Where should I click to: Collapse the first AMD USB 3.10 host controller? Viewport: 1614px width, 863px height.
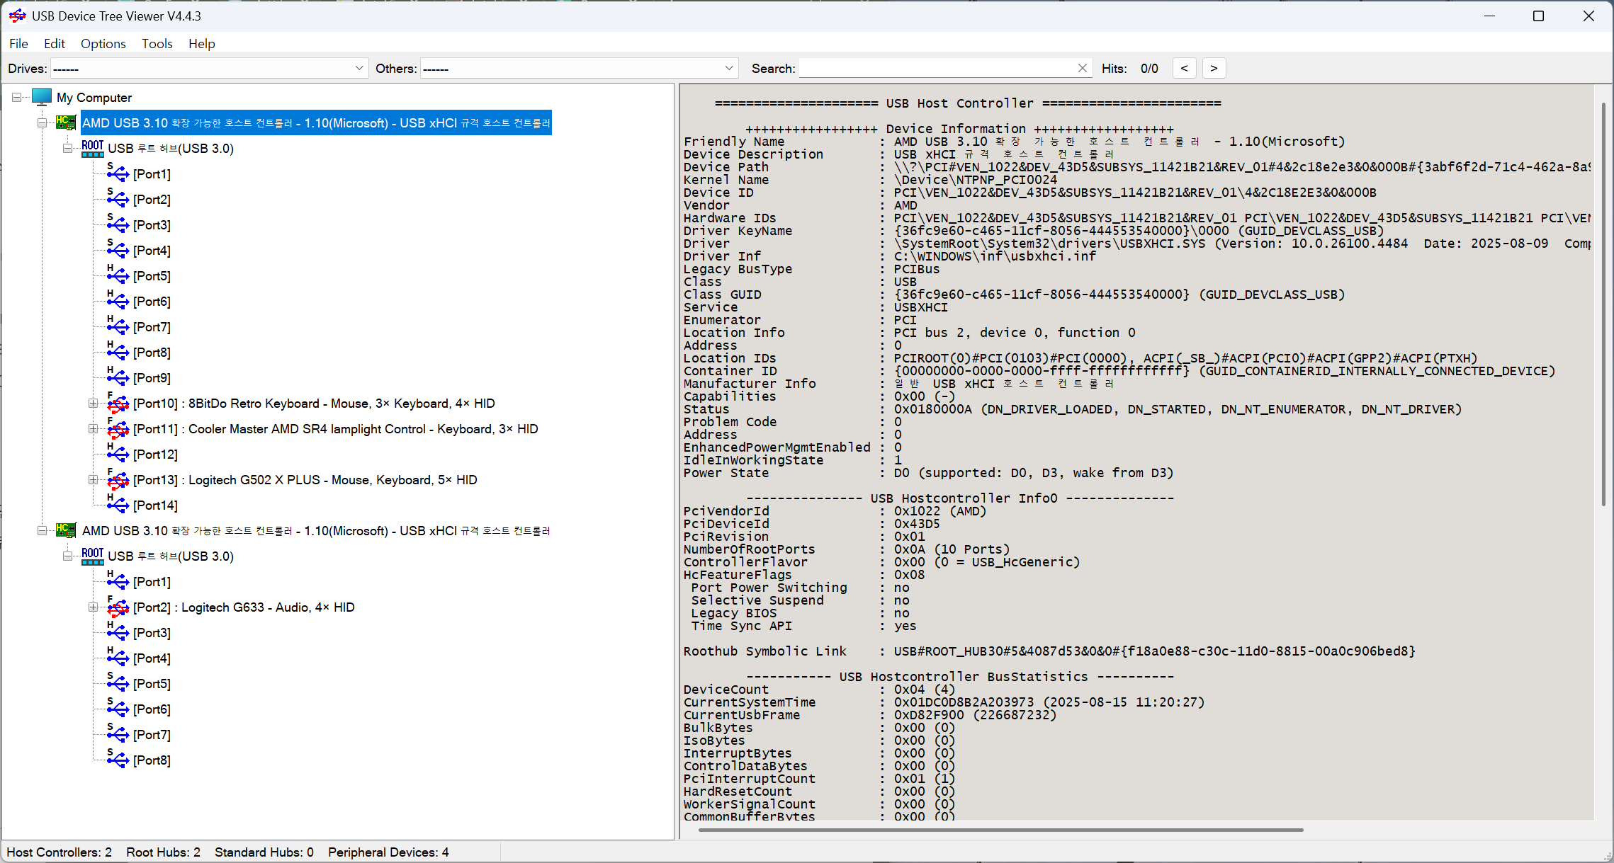point(42,122)
